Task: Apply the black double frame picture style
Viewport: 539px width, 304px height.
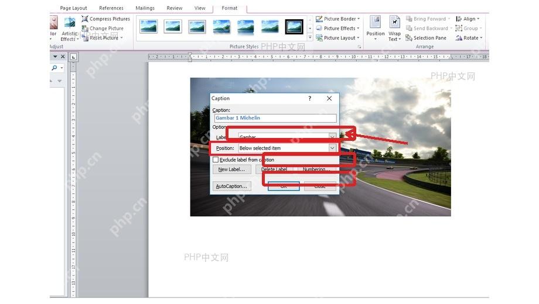Action: click(x=294, y=26)
